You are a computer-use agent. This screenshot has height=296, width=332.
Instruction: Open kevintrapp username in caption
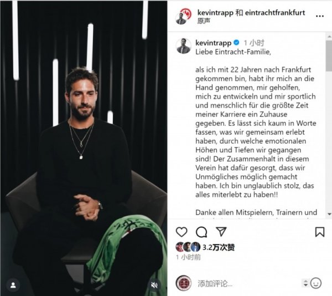pos(214,43)
